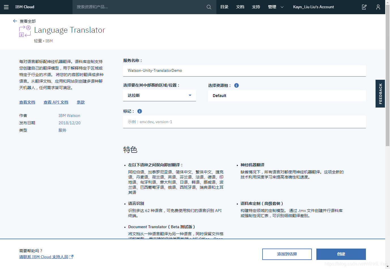Click the Default resource group field
The height and width of the screenshot is (269, 390).
287,96
